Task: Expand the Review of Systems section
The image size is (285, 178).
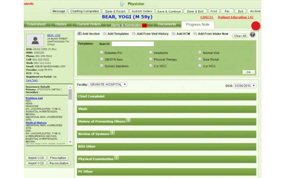Action: [x=167, y=134]
